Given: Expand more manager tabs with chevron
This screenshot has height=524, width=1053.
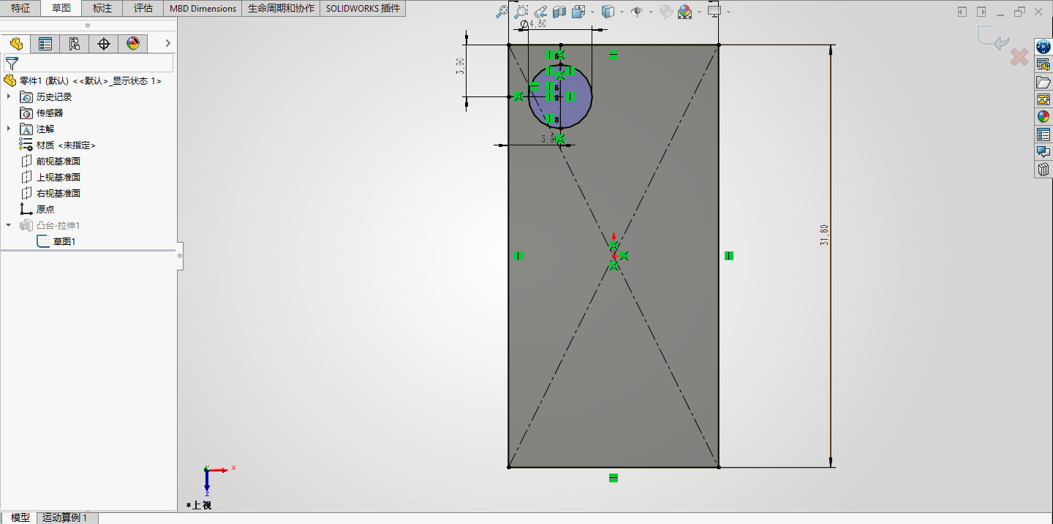Looking at the screenshot, I should tap(167, 44).
